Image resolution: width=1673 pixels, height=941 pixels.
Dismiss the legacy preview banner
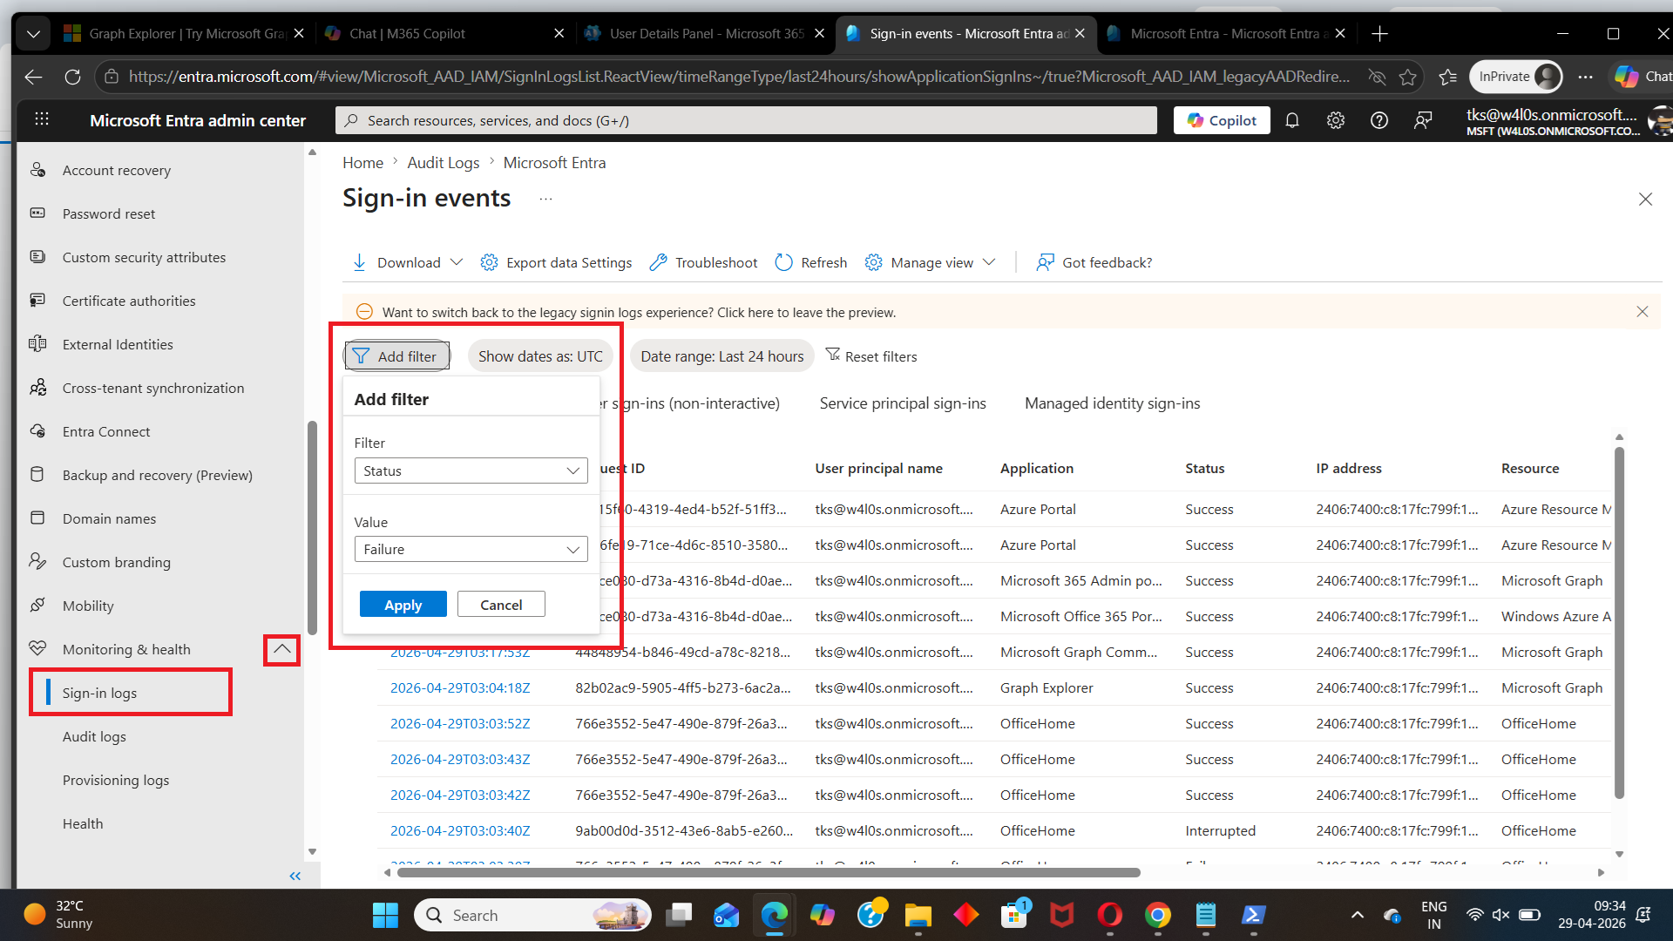click(1642, 312)
